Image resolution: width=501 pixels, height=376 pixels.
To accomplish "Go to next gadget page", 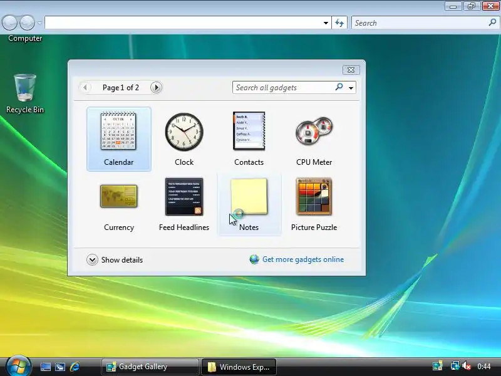I will click(156, 87).
